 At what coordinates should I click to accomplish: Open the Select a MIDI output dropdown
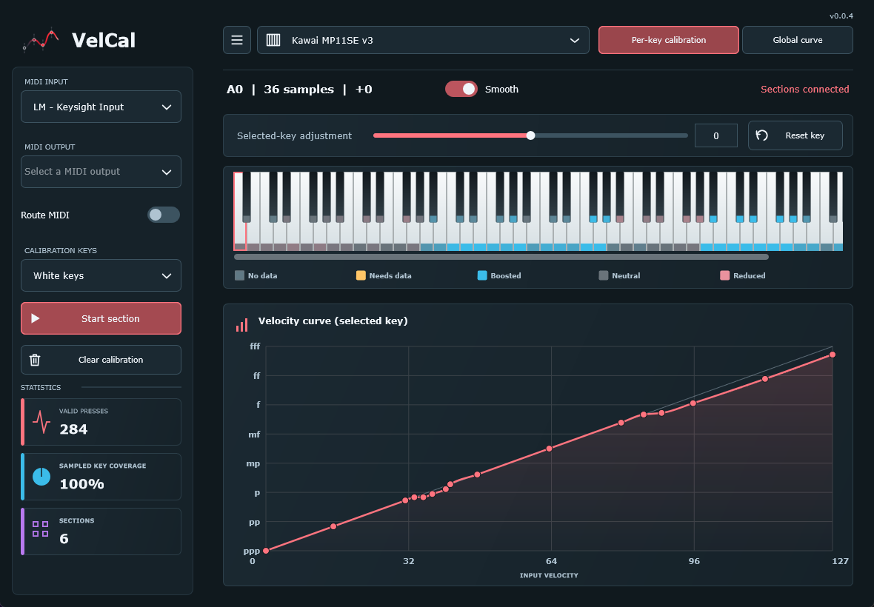click(101, 172)
